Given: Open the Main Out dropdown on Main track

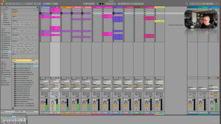Looking at the screenshot, I should point(214,90).
